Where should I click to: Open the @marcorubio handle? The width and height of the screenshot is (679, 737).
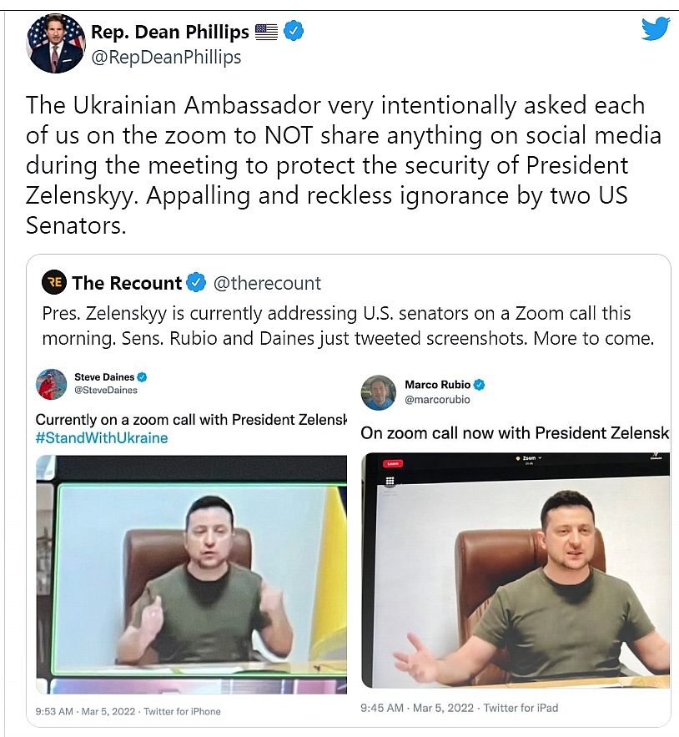click(x=437, y=399)
